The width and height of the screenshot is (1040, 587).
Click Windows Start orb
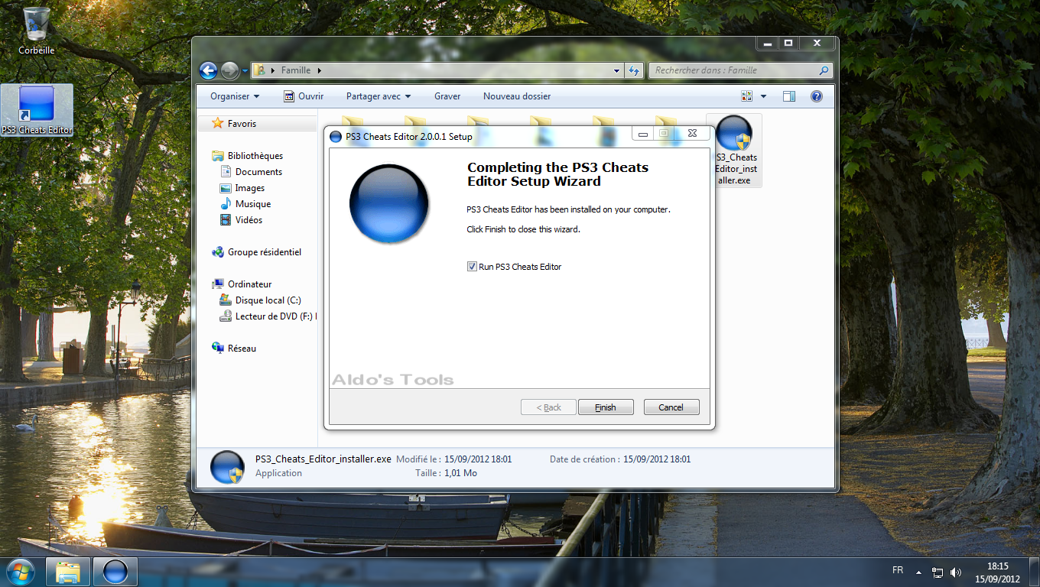[x=21, y=571]
